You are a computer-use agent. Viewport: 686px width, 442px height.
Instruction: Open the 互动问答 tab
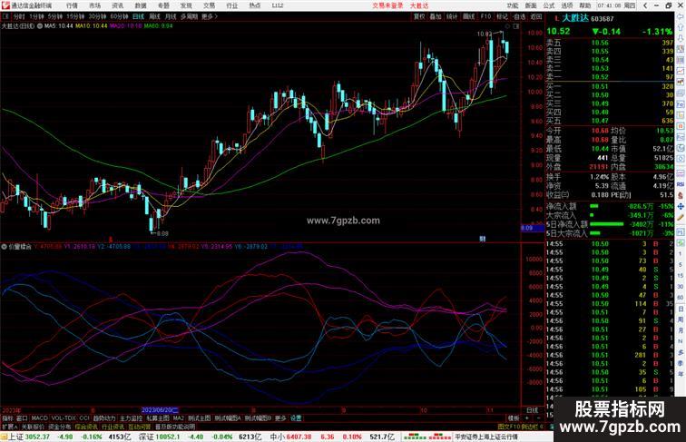tap(140, 427)
